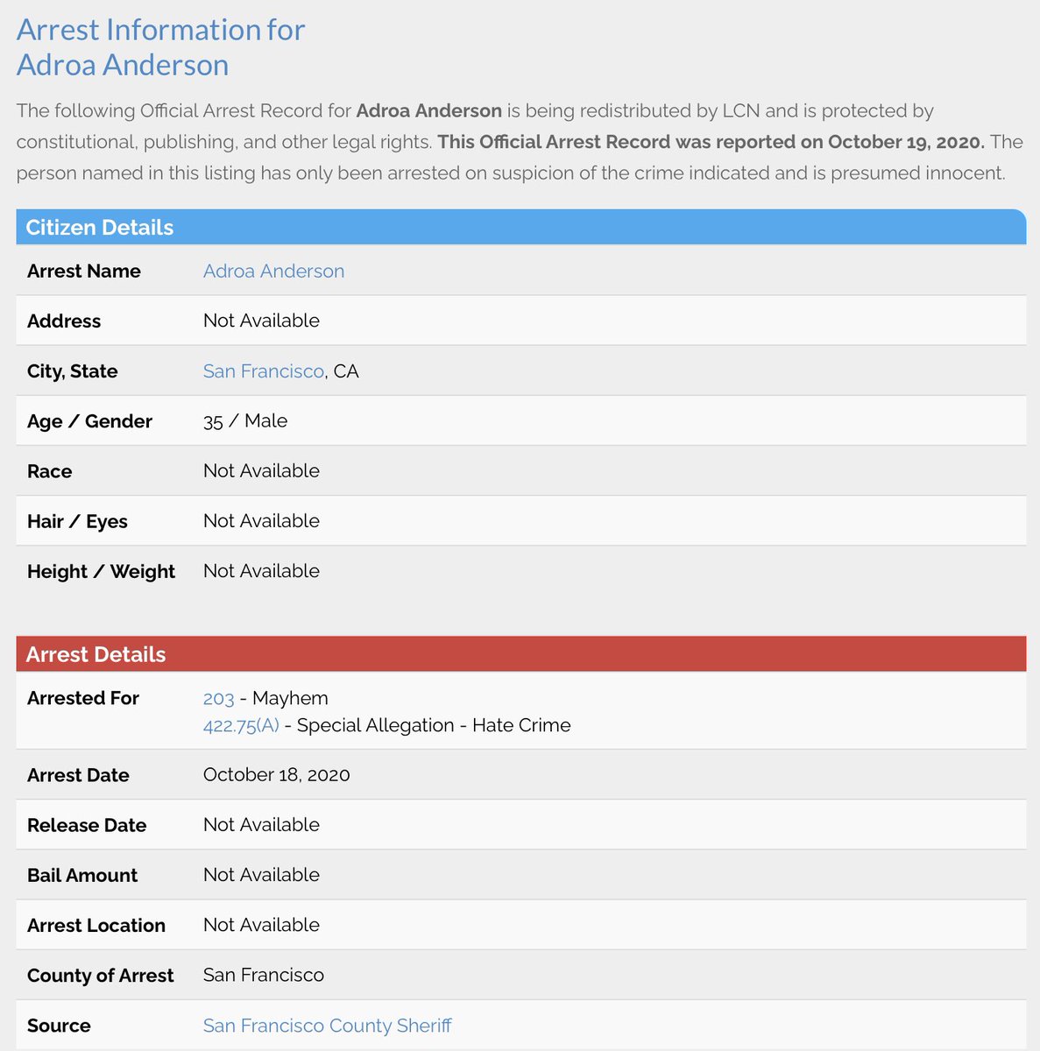The height and width of the screenshot is (1051, 1040).
Task: Select the '35 / Male' value
Action: (245, 421)
